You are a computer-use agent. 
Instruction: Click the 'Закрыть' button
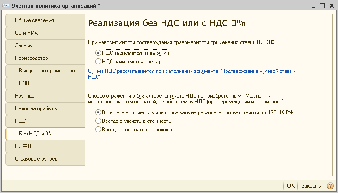[311, 186]
